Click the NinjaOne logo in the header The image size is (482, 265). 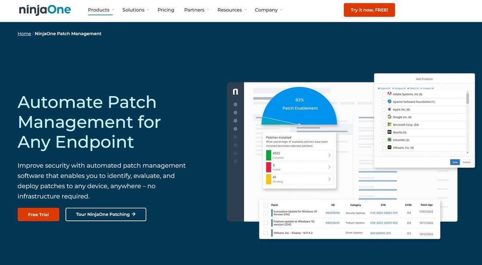click(x=44, y=10)
